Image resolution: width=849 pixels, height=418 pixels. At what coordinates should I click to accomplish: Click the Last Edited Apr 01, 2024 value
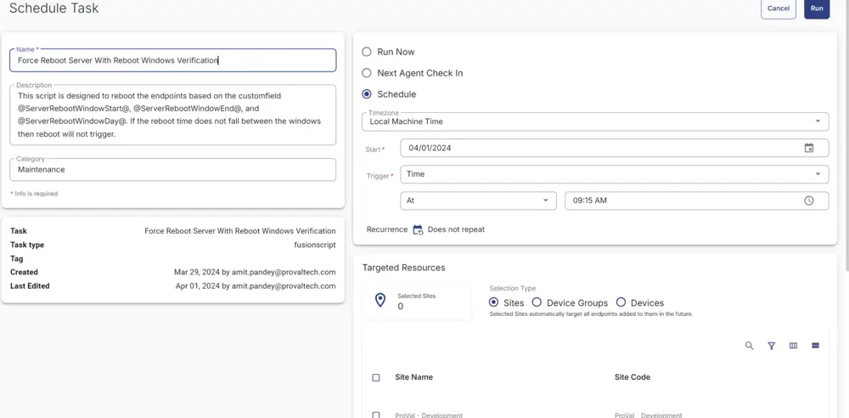click(x=256, y=285)
